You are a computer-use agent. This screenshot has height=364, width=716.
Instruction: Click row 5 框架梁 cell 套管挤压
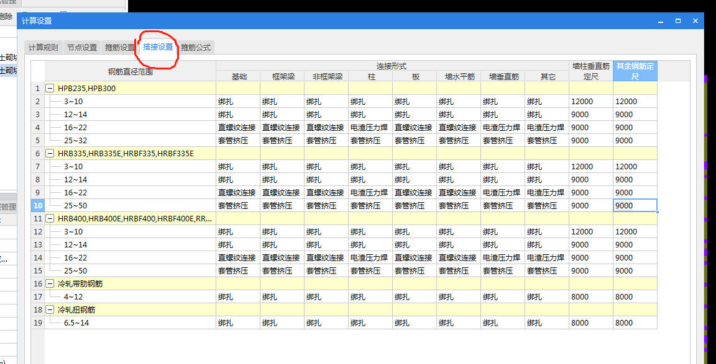(x=282, y=140)
